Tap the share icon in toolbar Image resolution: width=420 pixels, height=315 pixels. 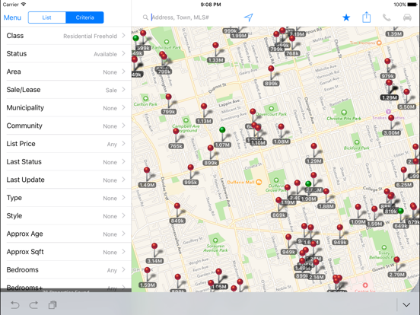367,17
